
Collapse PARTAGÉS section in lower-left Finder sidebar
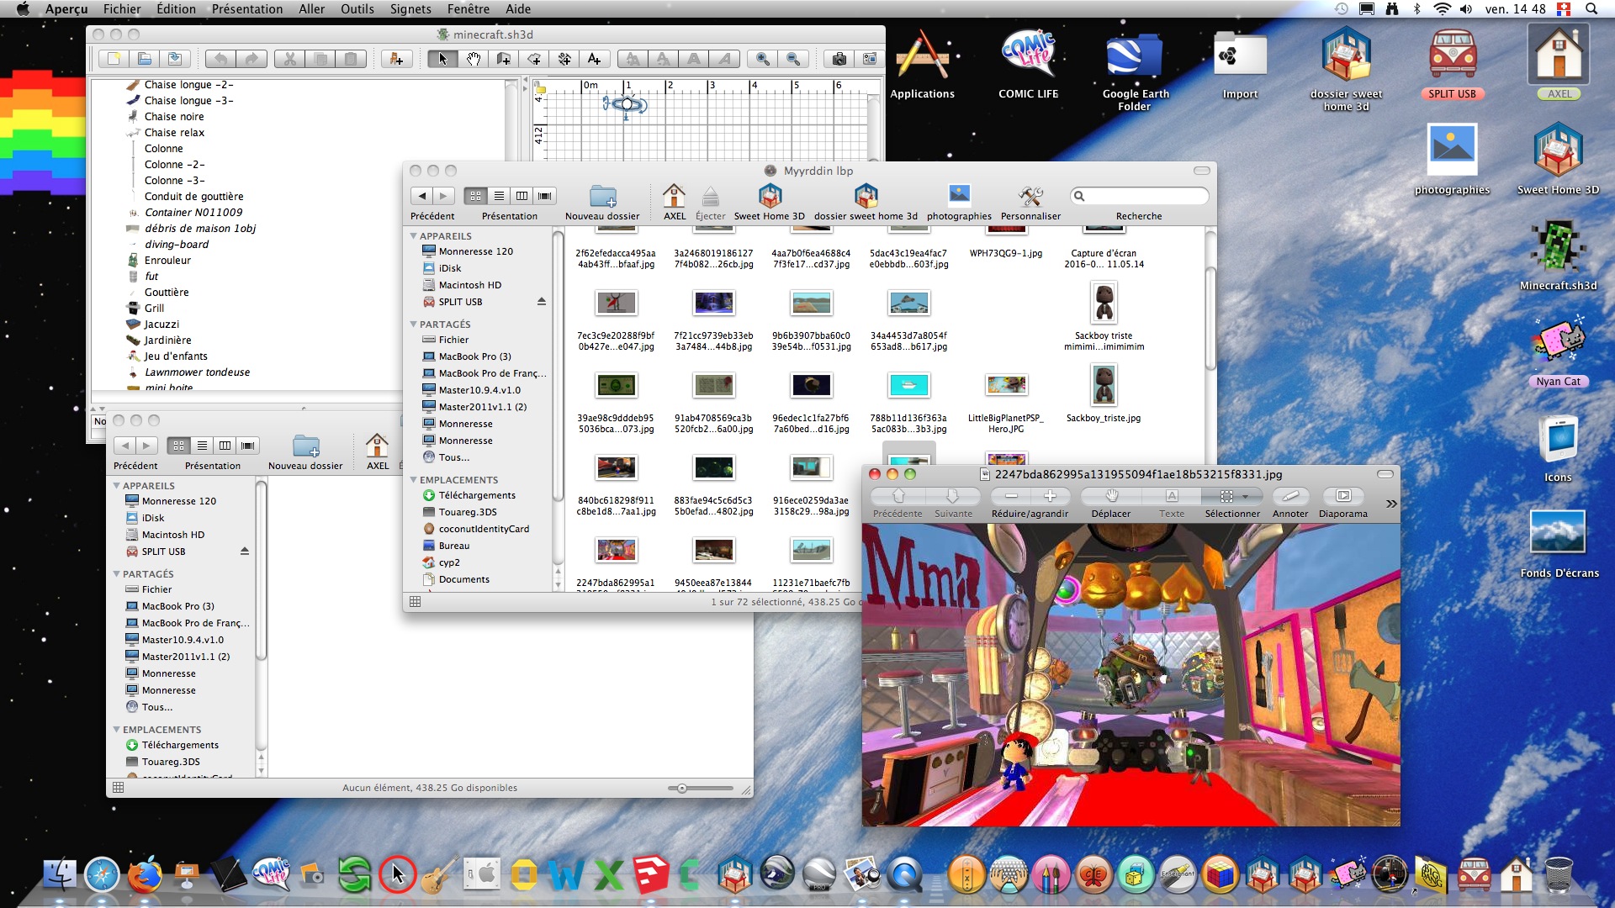point(116,574)
